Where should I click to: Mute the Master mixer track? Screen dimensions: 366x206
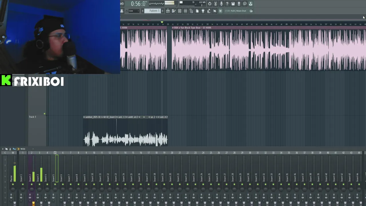click(13, 184)
